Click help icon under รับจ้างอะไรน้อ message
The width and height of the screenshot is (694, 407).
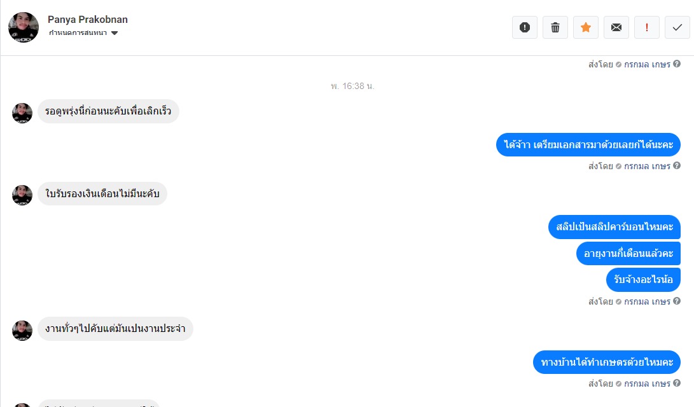tap(677, 301)
